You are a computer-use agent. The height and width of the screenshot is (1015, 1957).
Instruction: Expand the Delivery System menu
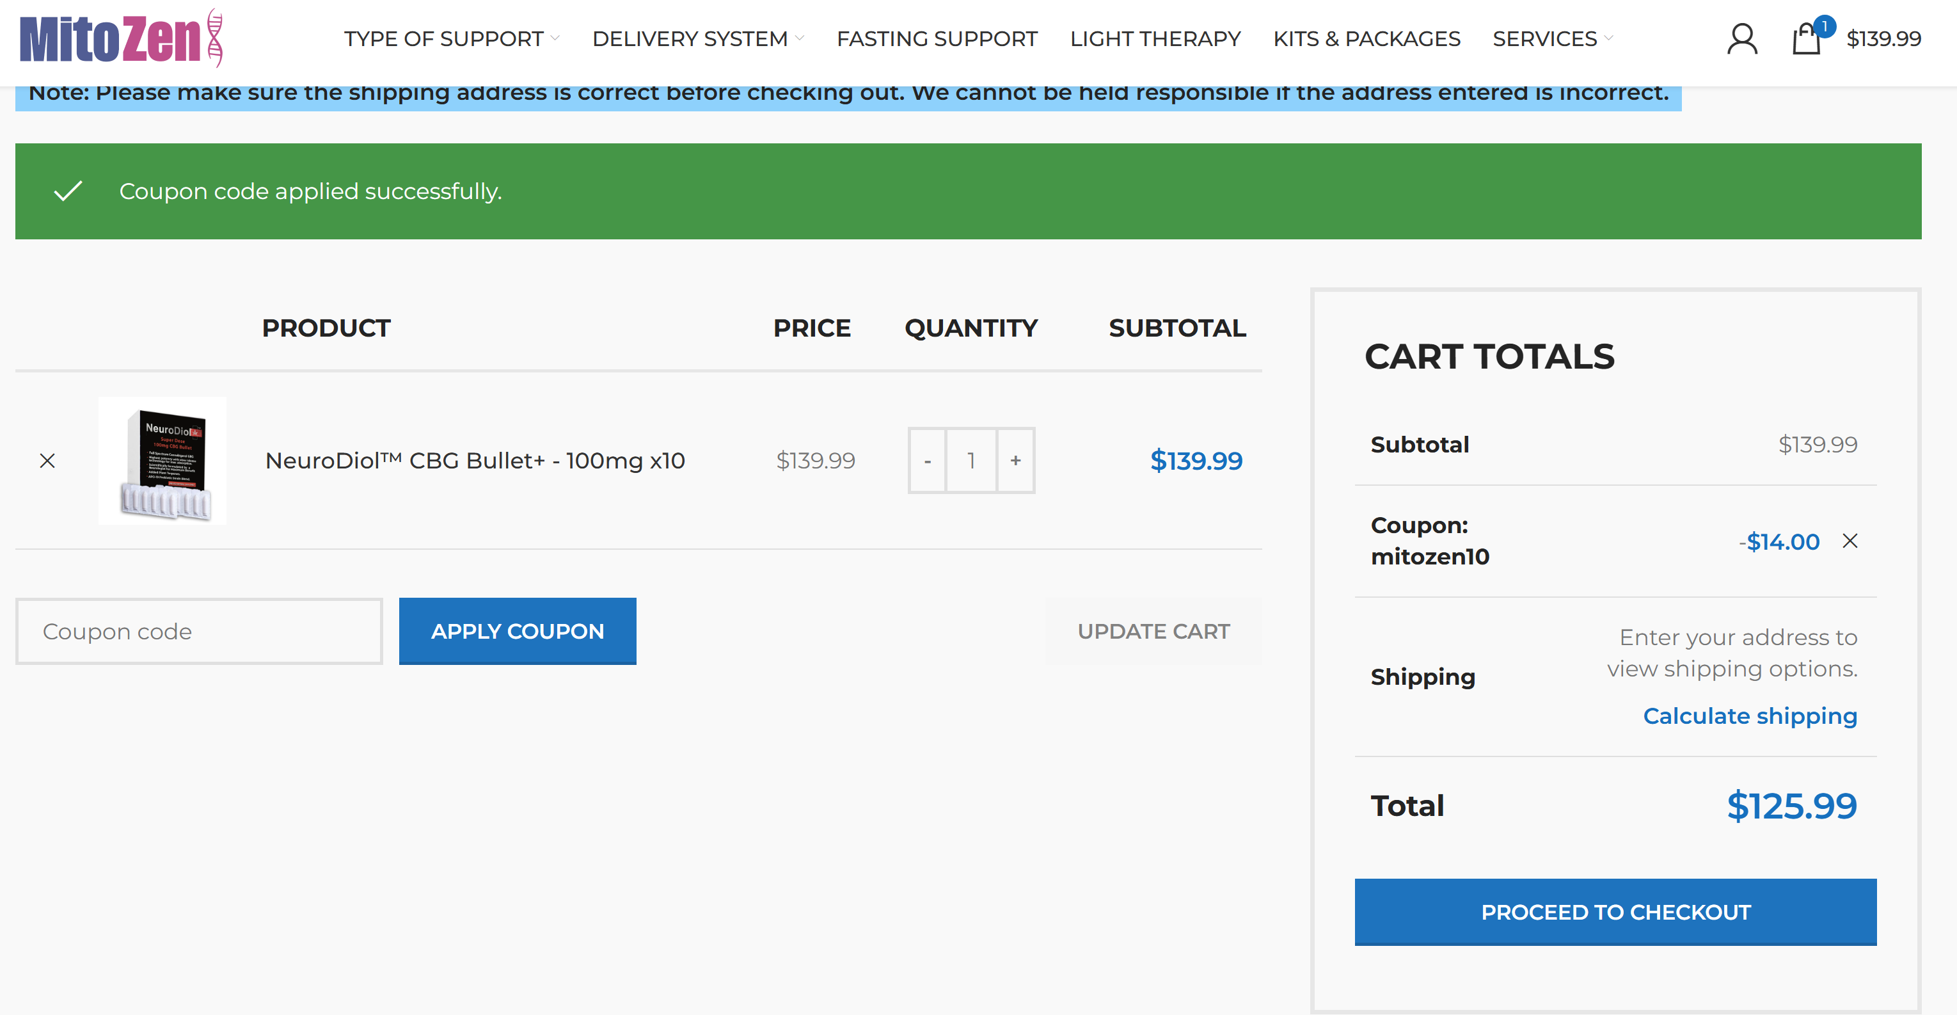[698, 39]
